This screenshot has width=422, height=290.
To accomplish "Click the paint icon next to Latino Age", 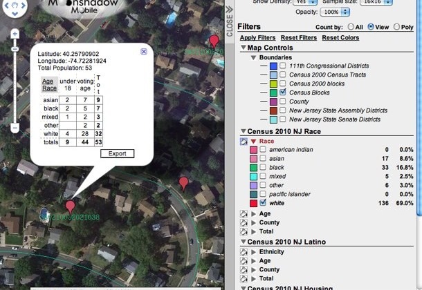I will pos(244,261).
